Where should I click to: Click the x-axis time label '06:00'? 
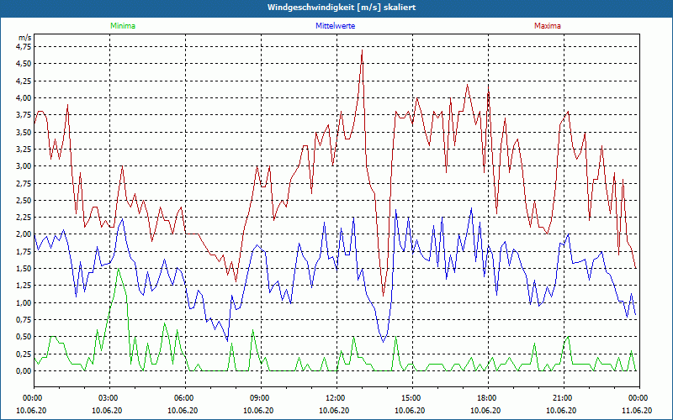[x=185, y=398]
